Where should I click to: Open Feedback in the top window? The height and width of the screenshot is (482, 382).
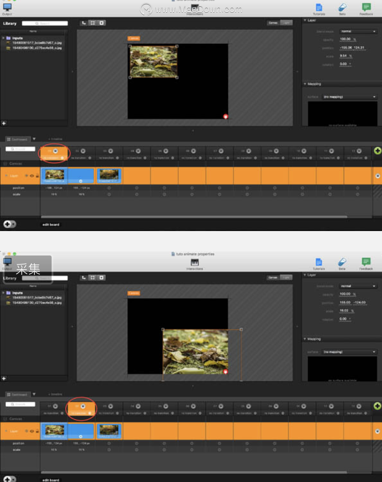366,9
